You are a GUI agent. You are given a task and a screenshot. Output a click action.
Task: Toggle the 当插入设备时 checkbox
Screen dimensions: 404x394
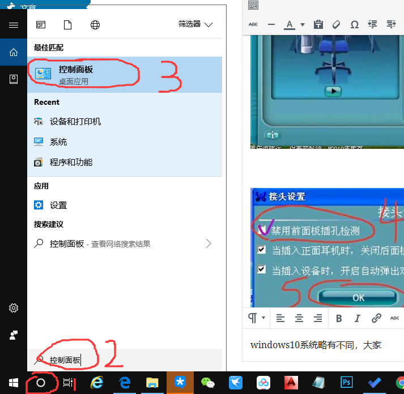(262, 269)
